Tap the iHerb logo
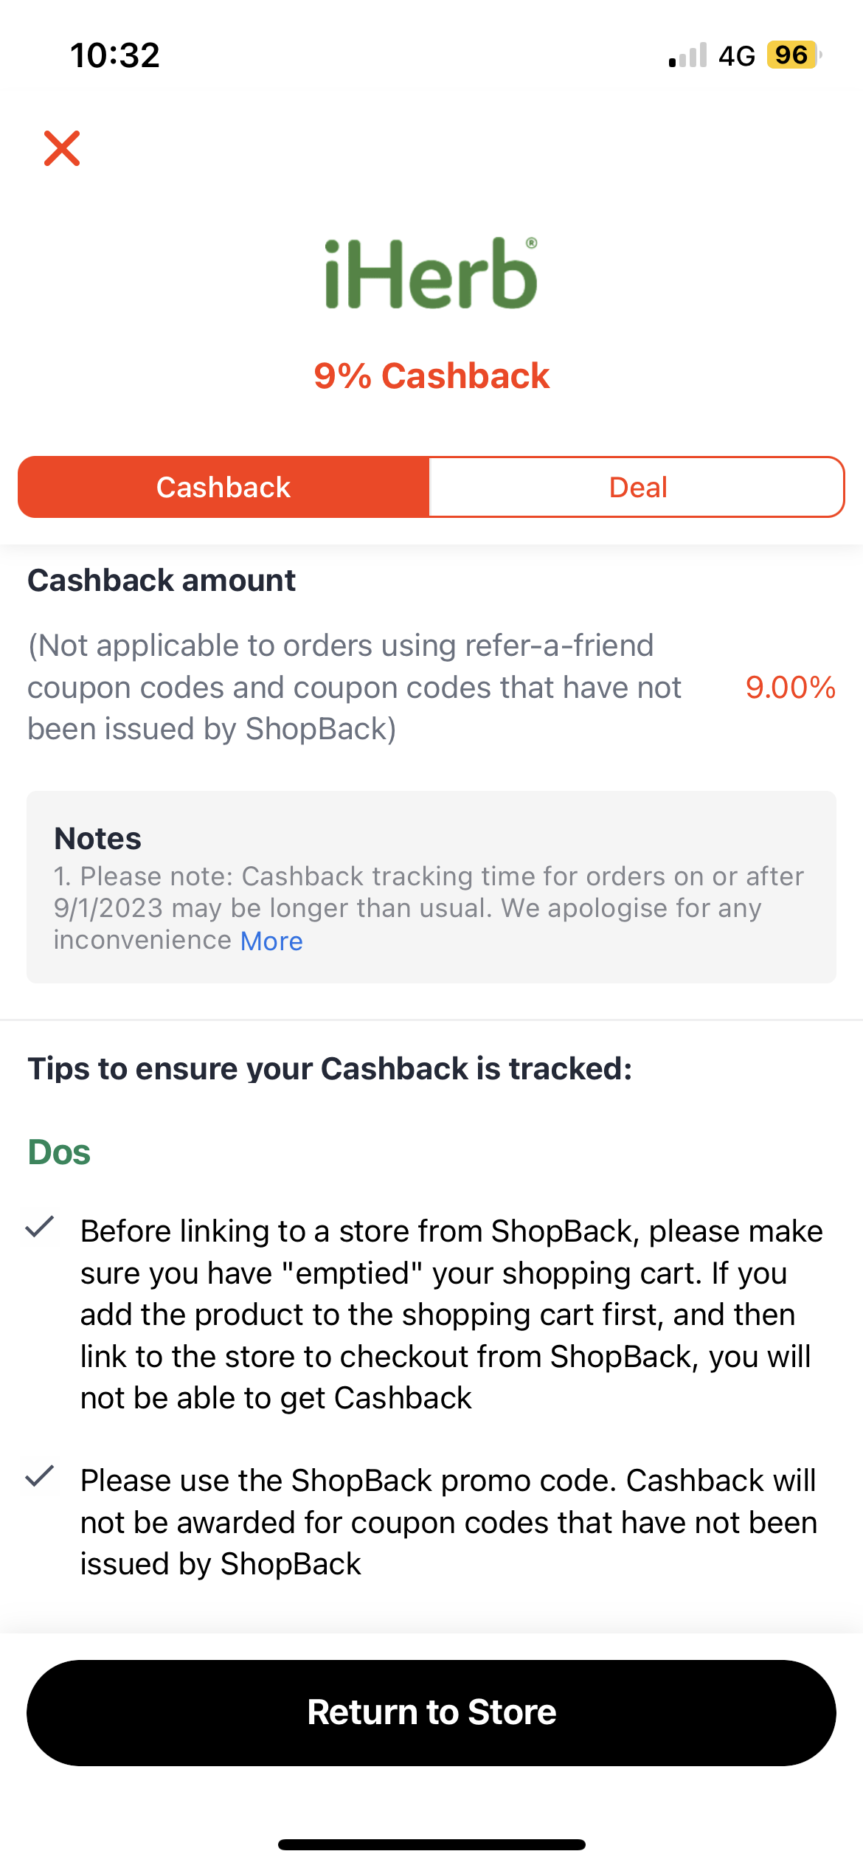This screenshot has width=863, height=1868. [431, 273]
